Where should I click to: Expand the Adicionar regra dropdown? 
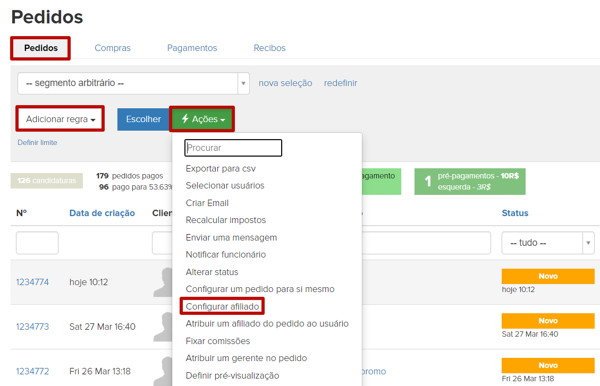point(60,119)
